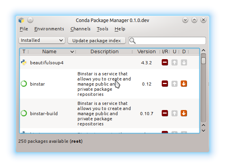Click the Conda cube icon in title bar
This screenshot has width=225, height=168.
[21, 20]
